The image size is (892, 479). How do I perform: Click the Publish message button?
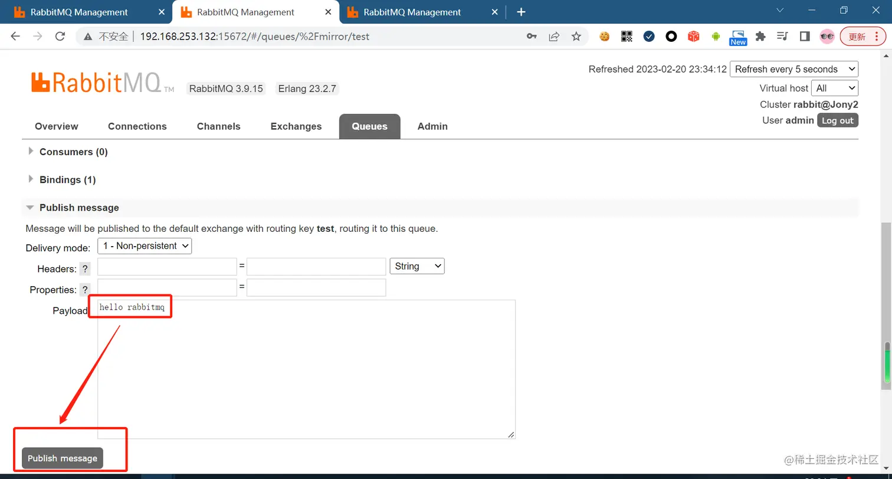click(63, 458)
